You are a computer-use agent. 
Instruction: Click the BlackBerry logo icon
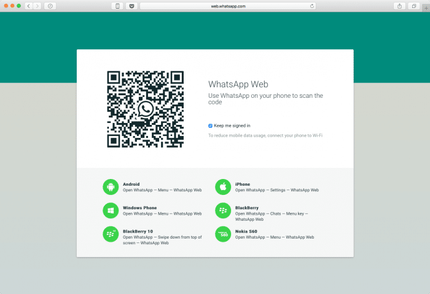[x=223, y=210]
